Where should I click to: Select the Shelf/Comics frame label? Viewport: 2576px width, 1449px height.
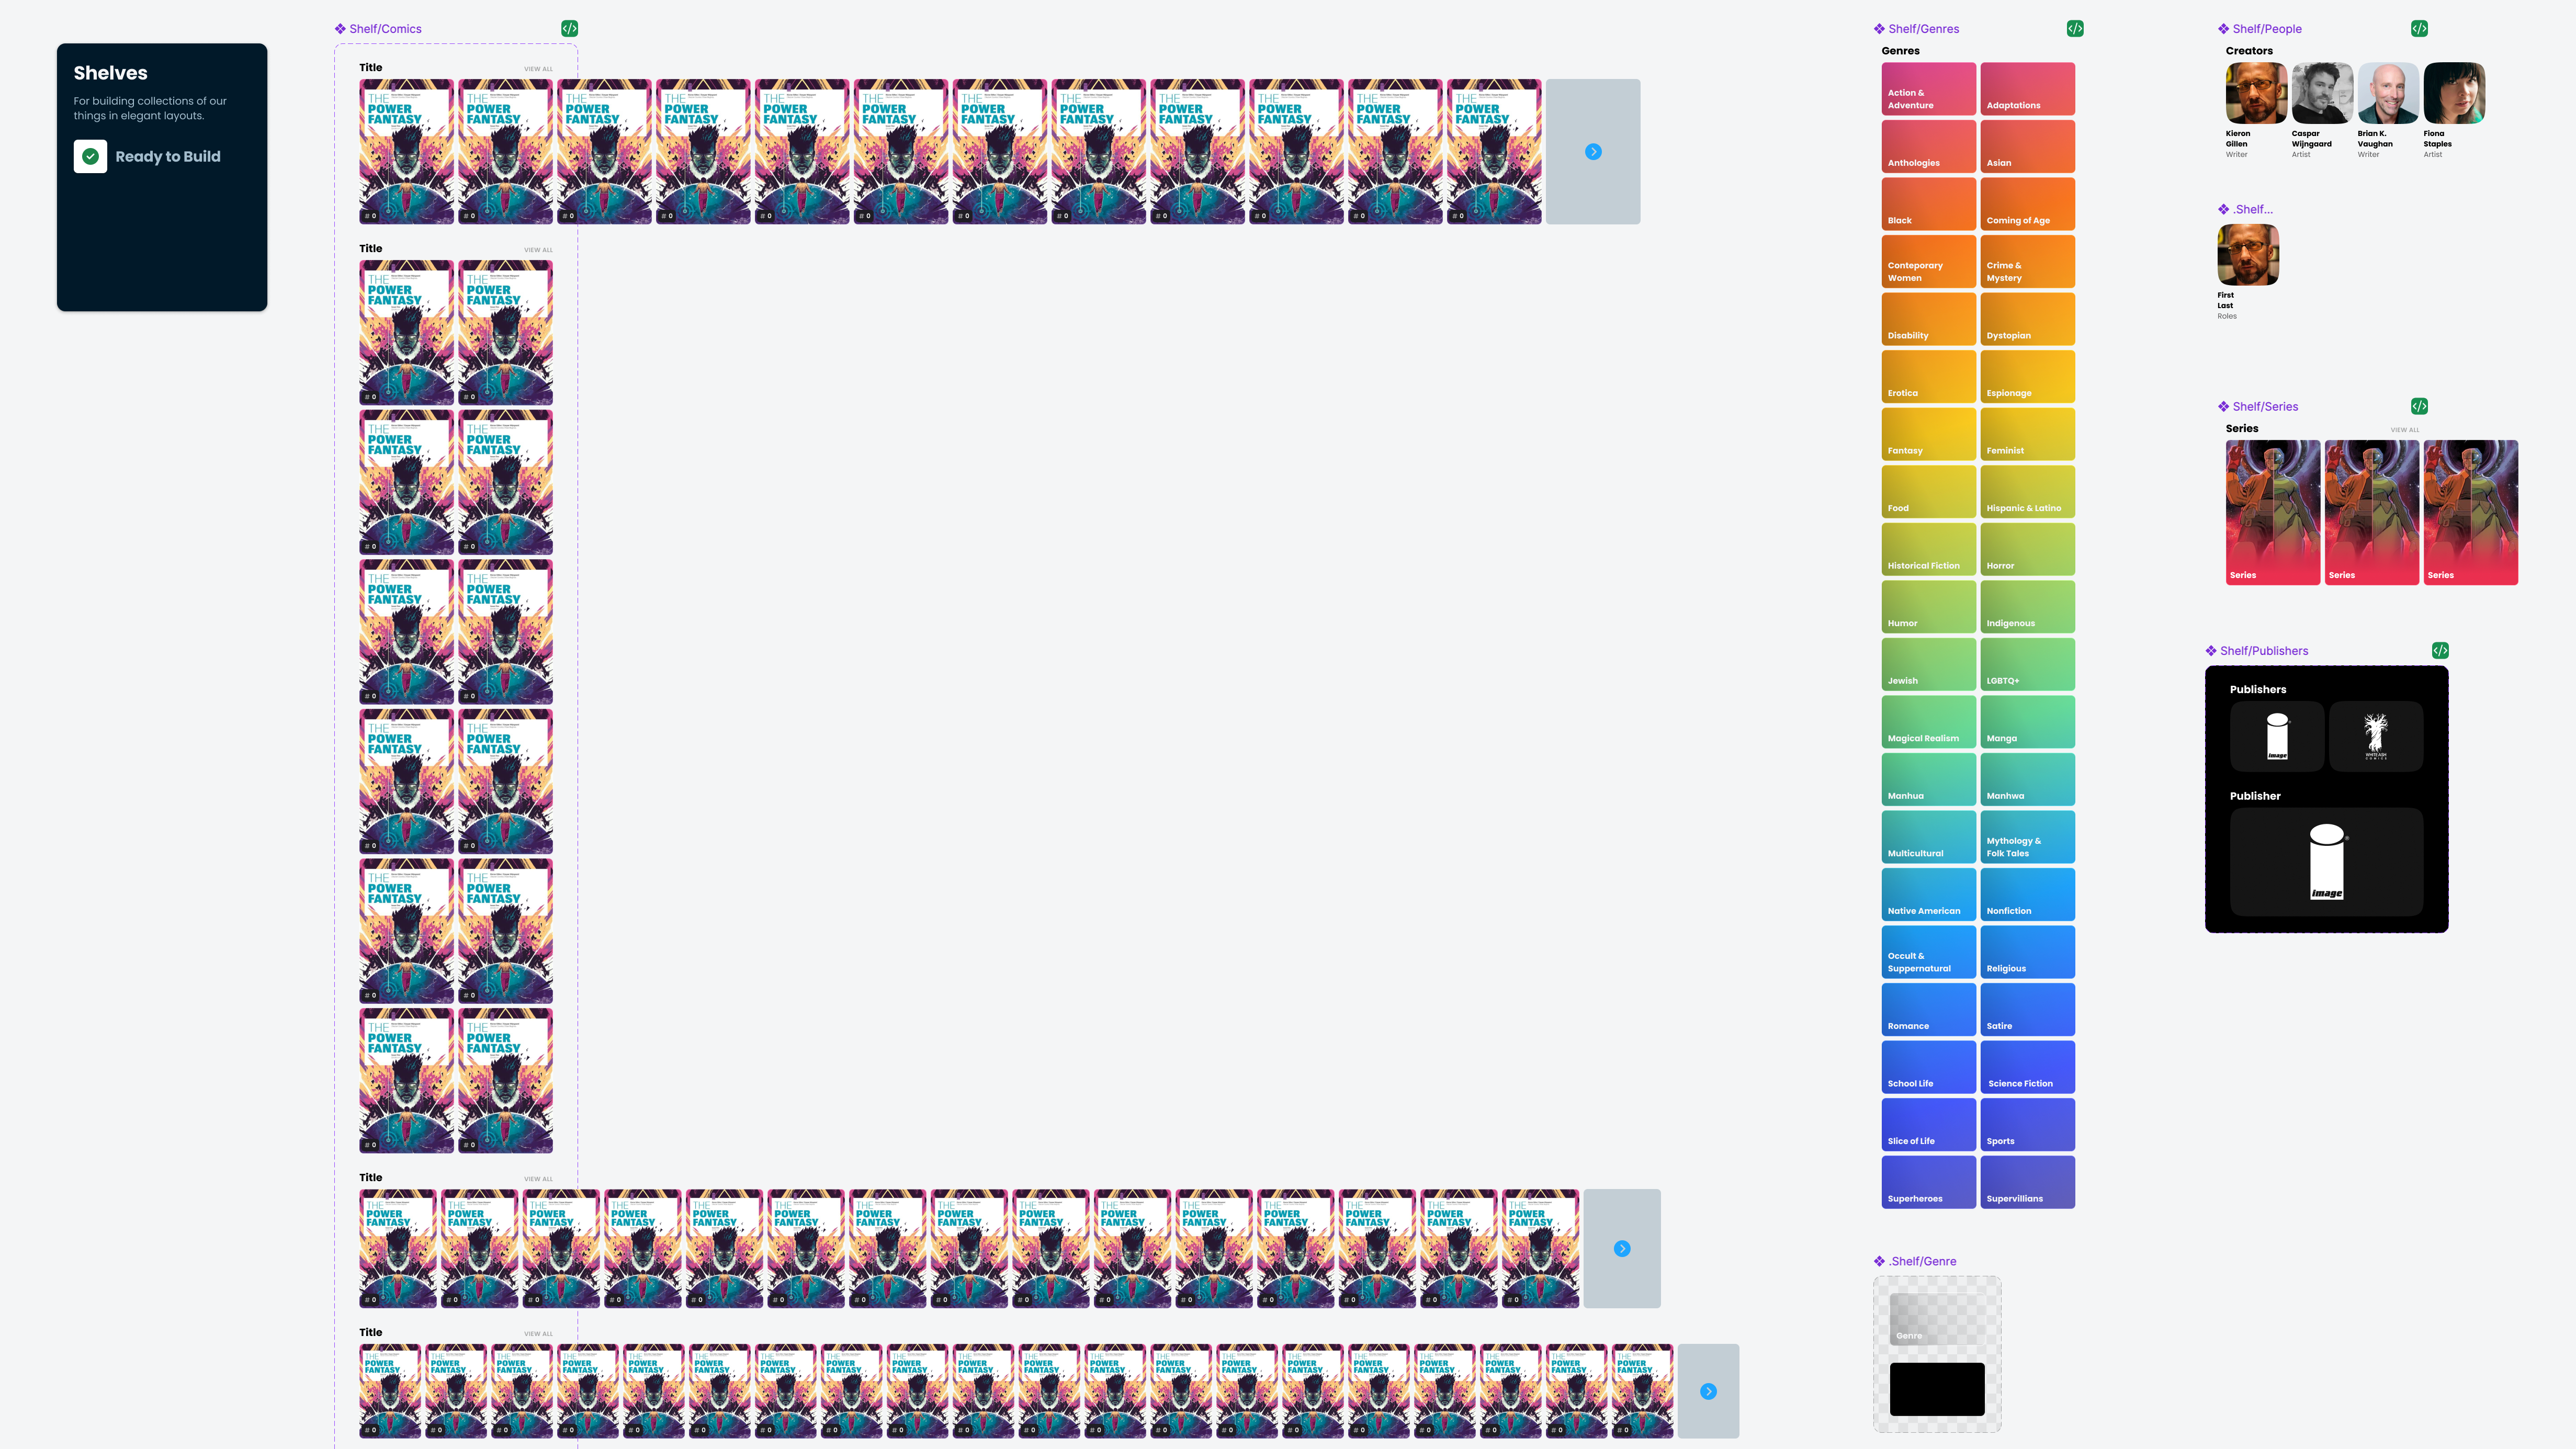pos(385,29)
